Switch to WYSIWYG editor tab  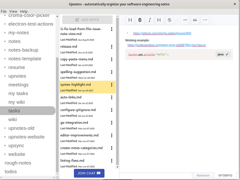point(225,175)
